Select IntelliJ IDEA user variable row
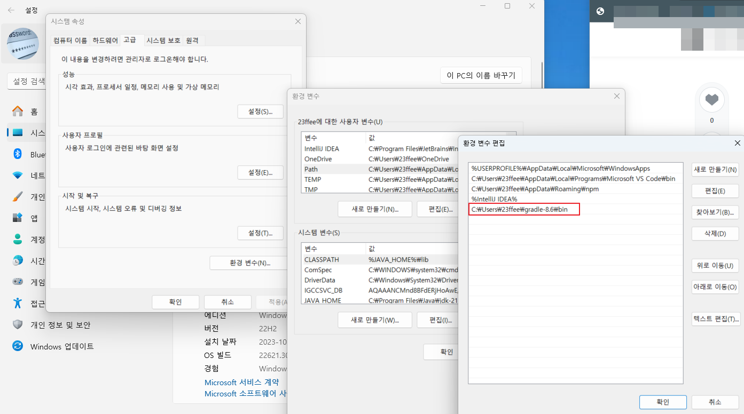The width and height of the screenshot is (744, 414). pyautogui.click(x=380, y=149)
